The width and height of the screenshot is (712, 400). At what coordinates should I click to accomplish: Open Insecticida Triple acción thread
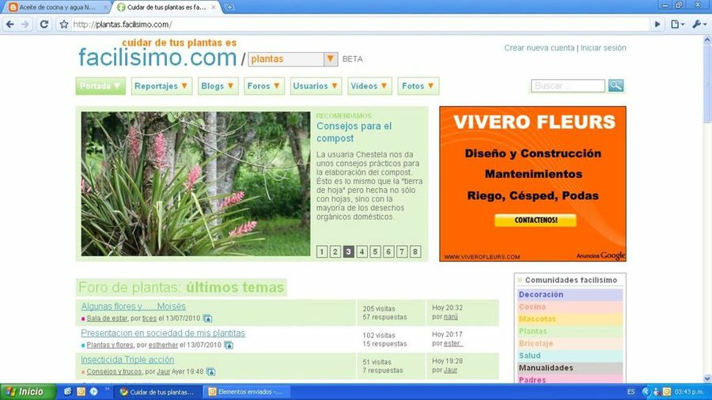click(127, 360)
